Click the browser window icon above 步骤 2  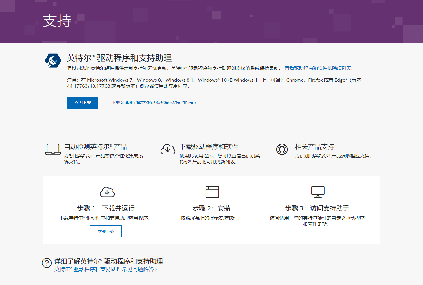pos(212,192)
